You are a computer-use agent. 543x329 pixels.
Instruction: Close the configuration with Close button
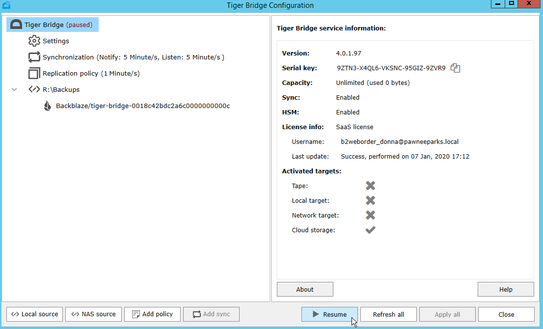click(506, 314)
